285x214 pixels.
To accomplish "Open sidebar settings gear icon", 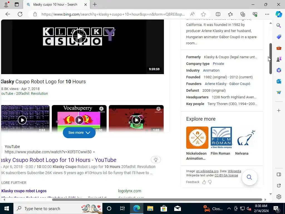I will [279, 197].
